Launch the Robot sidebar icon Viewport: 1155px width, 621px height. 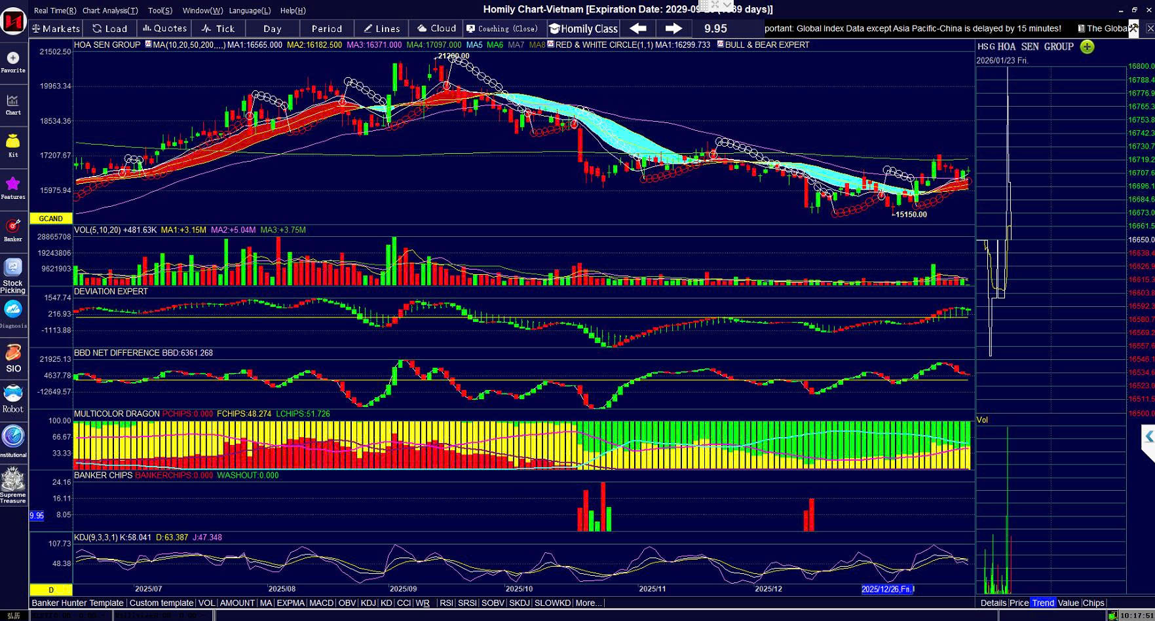pyautogui.click(x=13, y=399)
